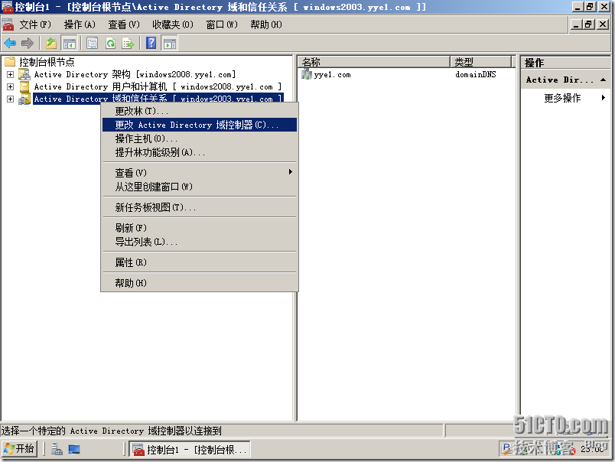The width and height of the screenshot is (615, 462).
Task: Choose 从这里创建窗口(W)
Action: 199,187
